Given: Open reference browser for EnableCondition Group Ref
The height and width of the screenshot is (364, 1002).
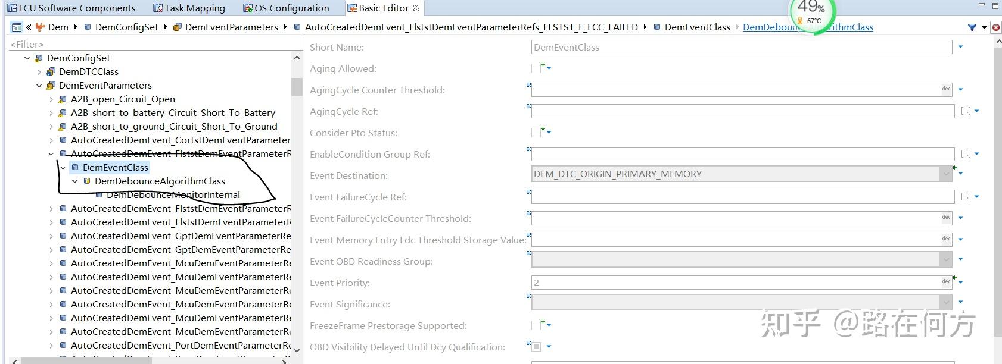Looking at the screenshot, I should coord(966,154).
